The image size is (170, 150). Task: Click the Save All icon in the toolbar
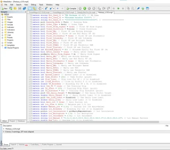[24, 9]
